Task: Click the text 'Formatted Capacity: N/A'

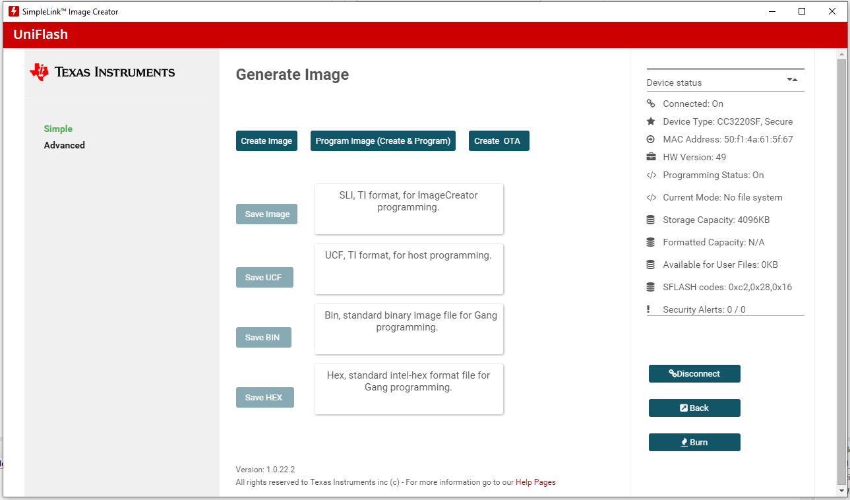Action: pyautogui.click(x=713, y=242)
